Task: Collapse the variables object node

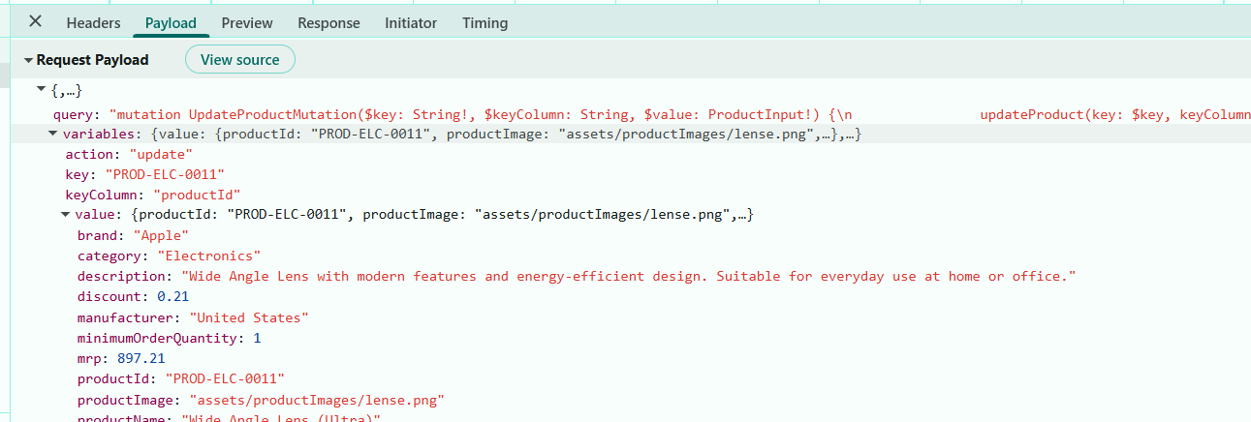Action: (x=53, y=135)
